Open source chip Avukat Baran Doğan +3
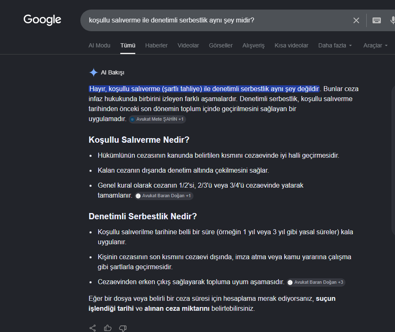The image size is (395, 332). 316,282
